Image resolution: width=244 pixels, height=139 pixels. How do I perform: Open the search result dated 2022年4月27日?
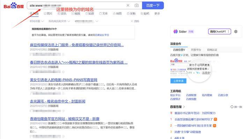coord(58,101)
